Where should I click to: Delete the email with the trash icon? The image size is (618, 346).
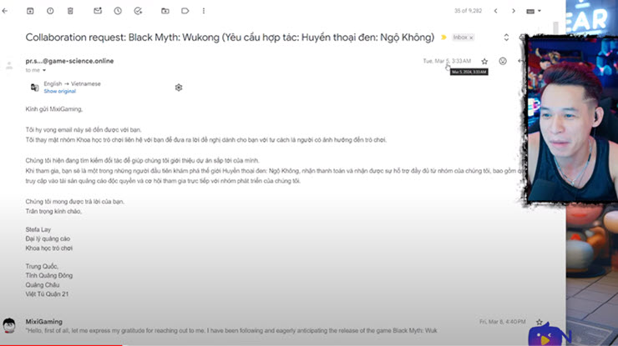click(x=70, y=11)
